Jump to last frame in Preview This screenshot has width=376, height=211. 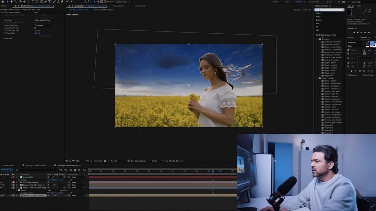369,32
